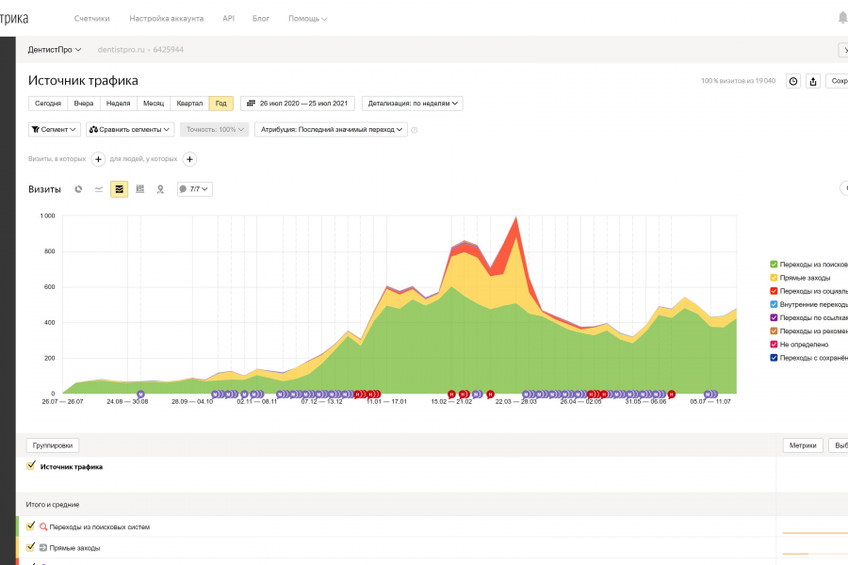The image size is (848, 565).
Task: Select the stacked area chart icon
Action: [x=120, y=189]
